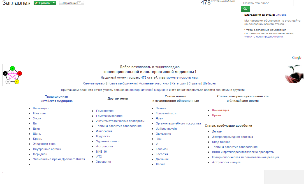The image size is (306, 184).
Task: Open the Гомотоксикология article
Action: (109, 116)
